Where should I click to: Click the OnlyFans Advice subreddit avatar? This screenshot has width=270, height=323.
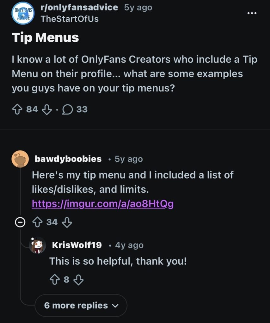coord(23,13)
